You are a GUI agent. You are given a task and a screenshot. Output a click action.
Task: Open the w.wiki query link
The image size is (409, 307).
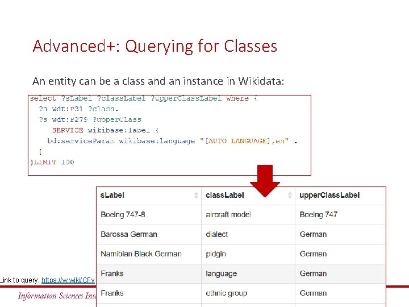68,280
